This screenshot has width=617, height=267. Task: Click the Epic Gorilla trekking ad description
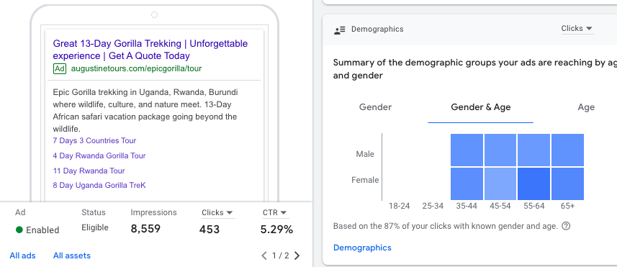click(145, 111)
